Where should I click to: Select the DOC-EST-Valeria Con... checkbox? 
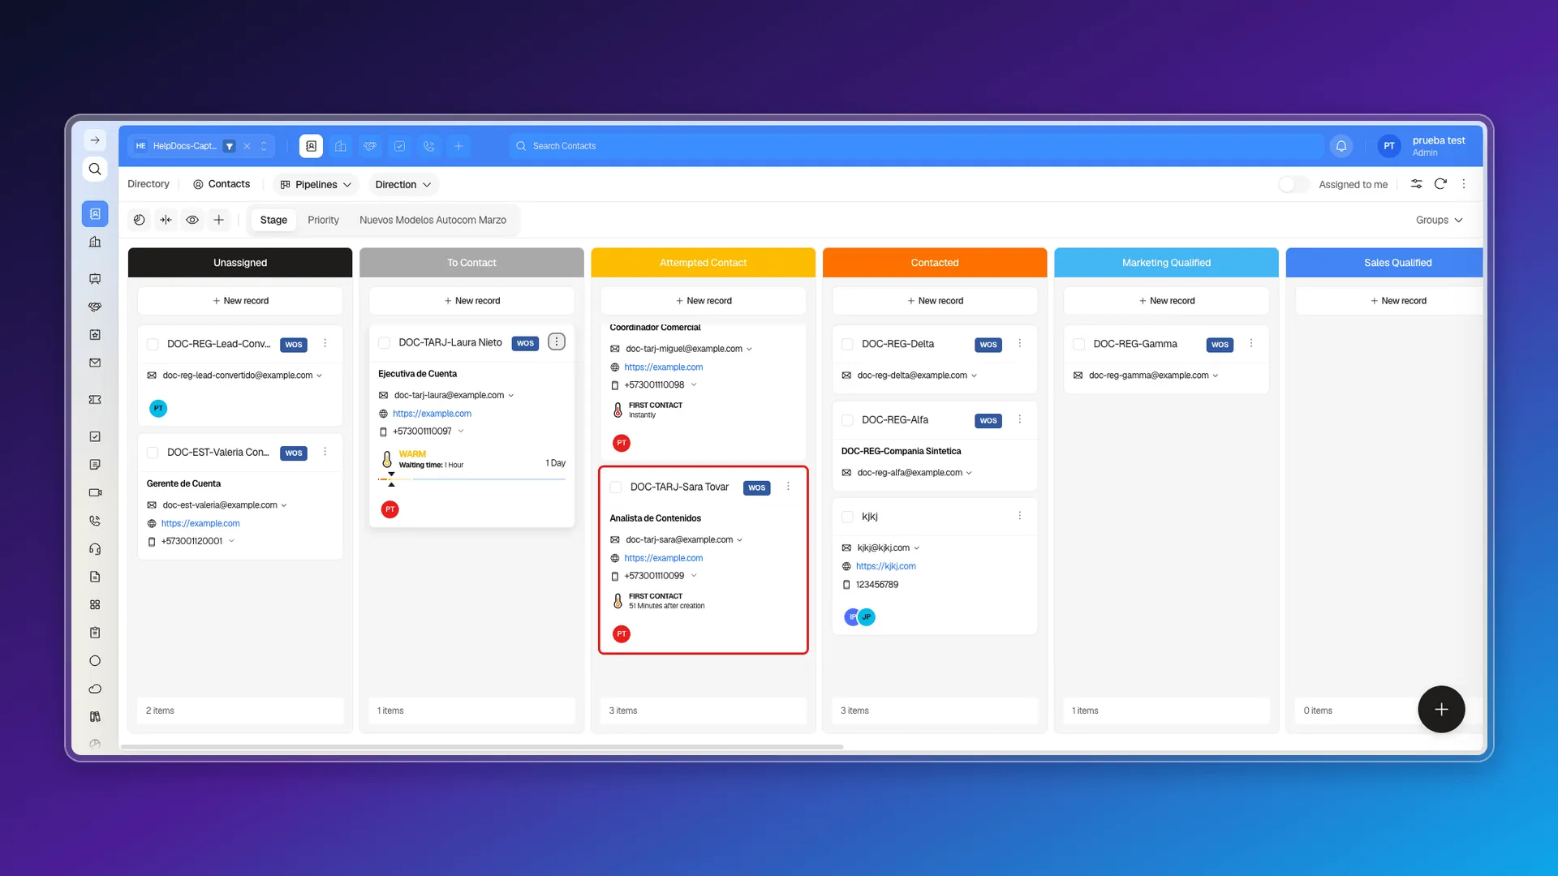point(153,453)
